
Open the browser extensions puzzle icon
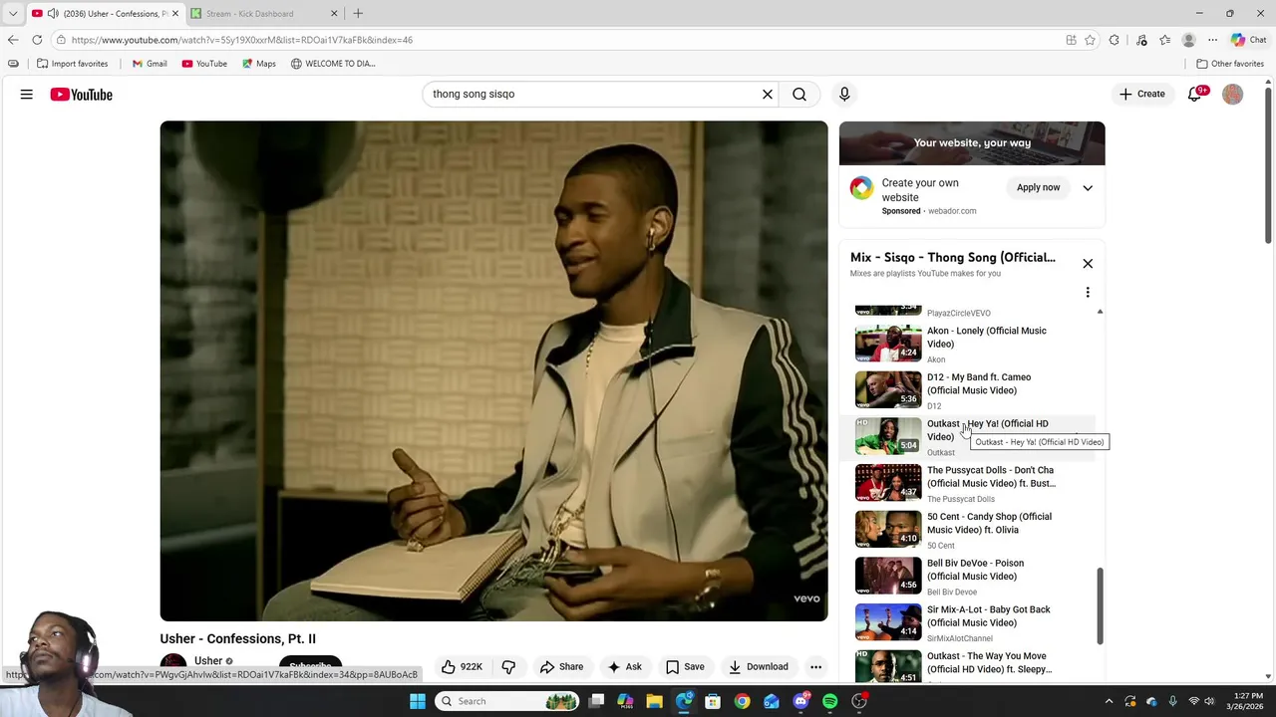coord(1115,40)
